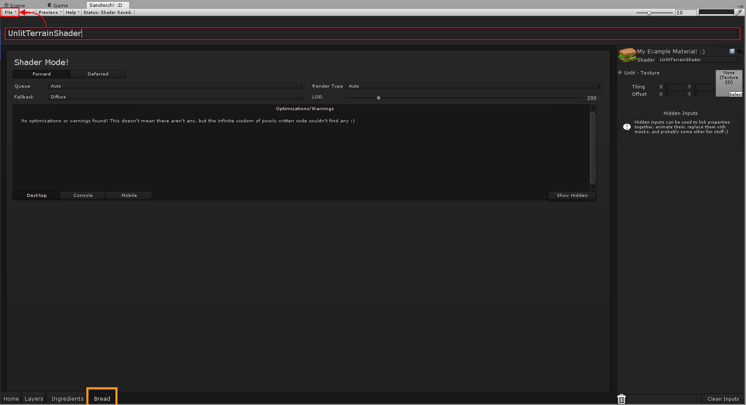Click the star icon beside Unlit - Texture
Screen dimensions: 746x405
(x=620, y=72)
